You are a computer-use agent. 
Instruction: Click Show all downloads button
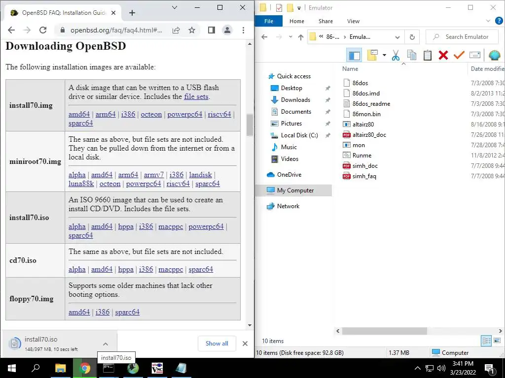click(217, 344)
